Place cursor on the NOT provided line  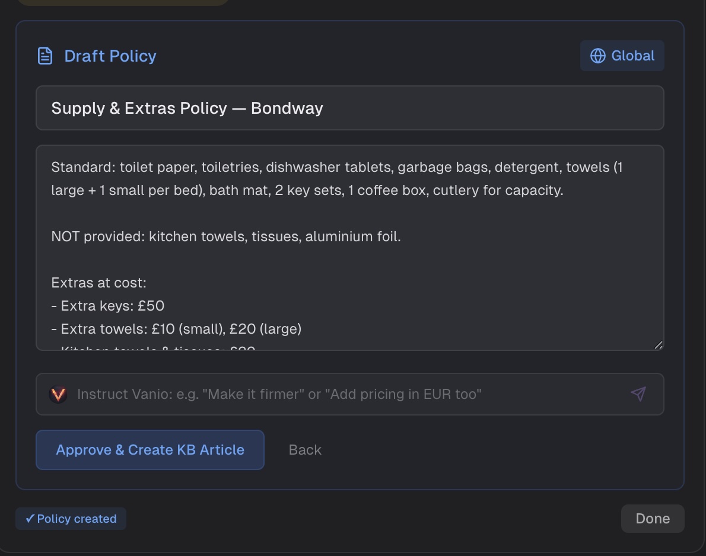coord(226,237)
